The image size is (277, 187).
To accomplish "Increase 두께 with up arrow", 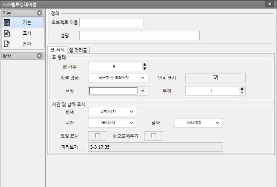I will [x=242, y=89].
